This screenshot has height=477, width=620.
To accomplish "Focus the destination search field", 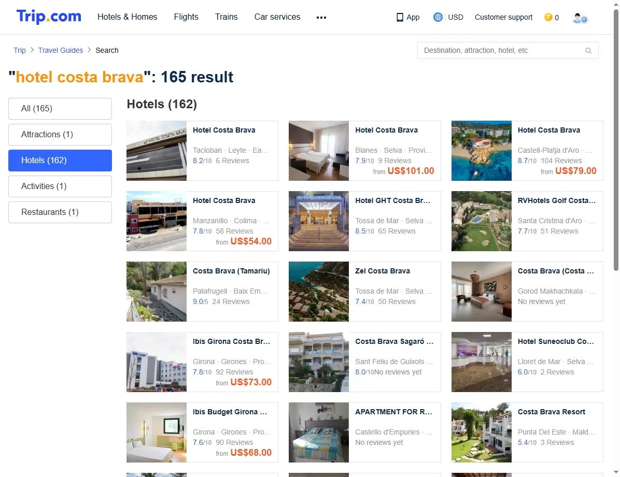I will tap(508, 51).
